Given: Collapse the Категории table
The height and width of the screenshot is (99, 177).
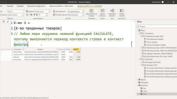Looking at the screenshot, I should point(138,86).
